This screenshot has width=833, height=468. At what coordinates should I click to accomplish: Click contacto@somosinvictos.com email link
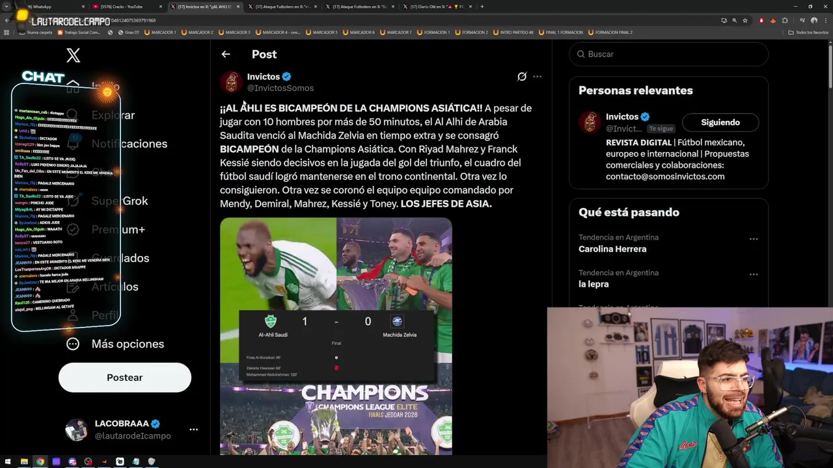tap(665, 176)
